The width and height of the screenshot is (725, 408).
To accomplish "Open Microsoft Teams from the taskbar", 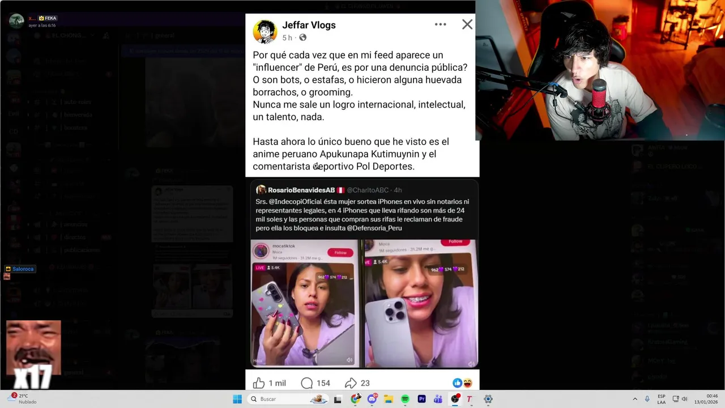I will 438,399.
